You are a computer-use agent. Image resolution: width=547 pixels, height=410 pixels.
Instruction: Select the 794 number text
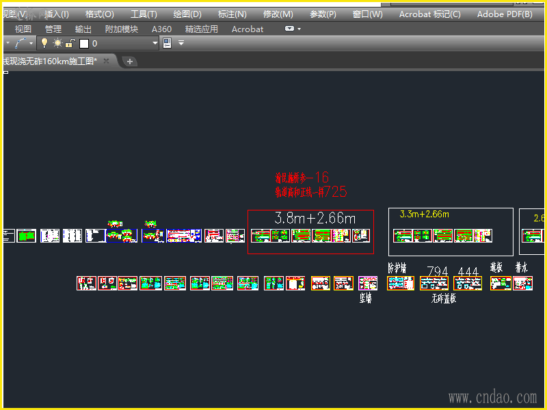click(438, 271)
